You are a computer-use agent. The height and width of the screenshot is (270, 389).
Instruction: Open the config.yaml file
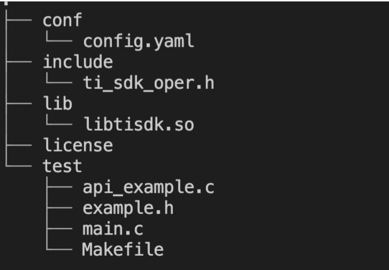(138, 41)
